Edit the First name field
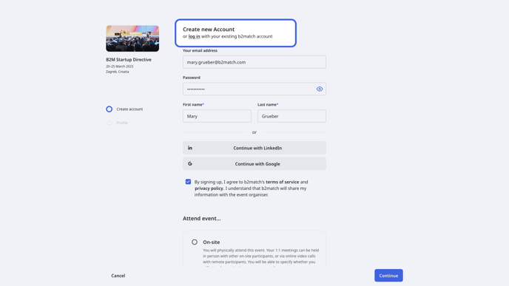Screen dimensions: 509x286 (x=217, y=116)
